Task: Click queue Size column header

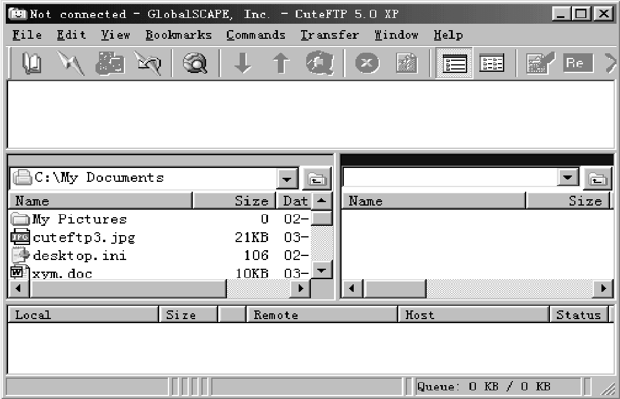Action: click(188, 315)
